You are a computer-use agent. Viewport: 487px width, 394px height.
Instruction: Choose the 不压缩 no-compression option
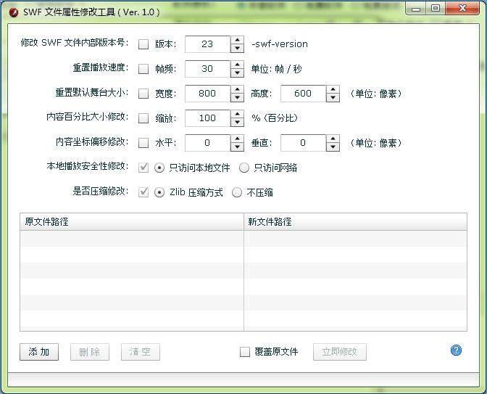point(237,192)
